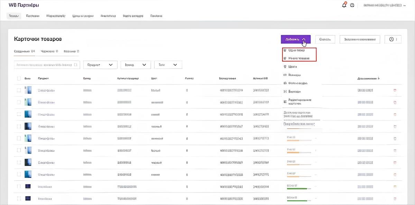
Task: Tick the select-all checkbox in table header
Action: tap(19, 78)
